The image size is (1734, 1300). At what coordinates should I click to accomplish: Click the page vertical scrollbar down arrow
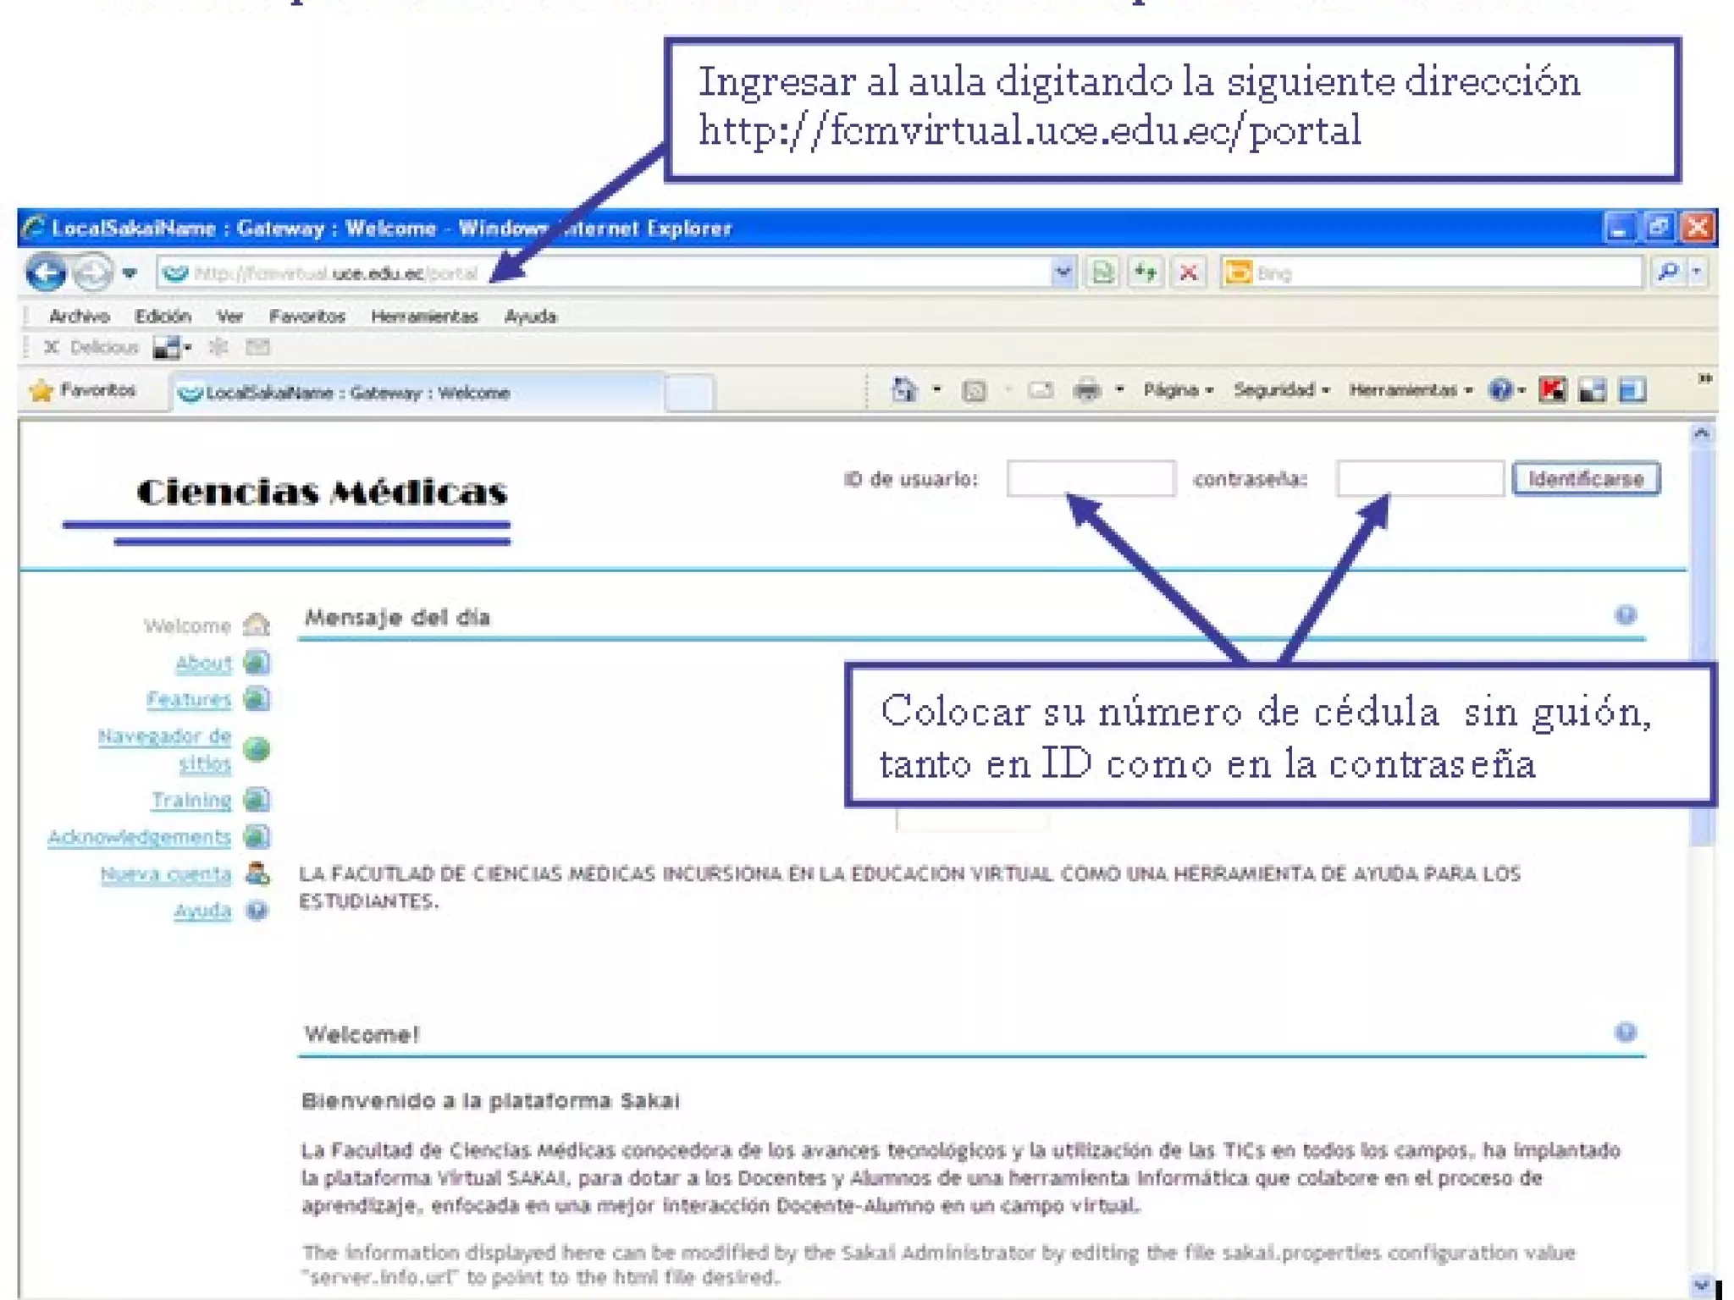[1701, 1285]
